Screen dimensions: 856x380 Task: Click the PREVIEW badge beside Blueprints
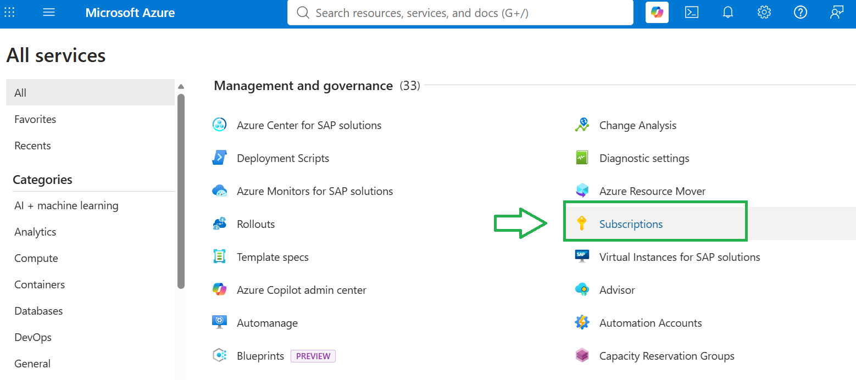coord(313,356)
